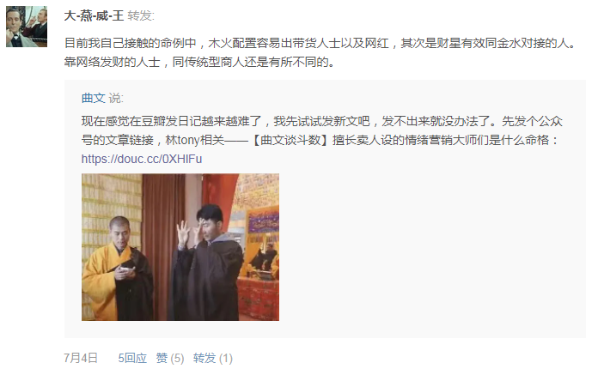Click the (5) like count

click(x=177, y=358)
